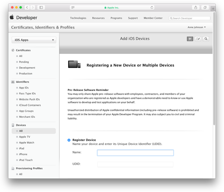Open Merchant IDs

[27, 117]
